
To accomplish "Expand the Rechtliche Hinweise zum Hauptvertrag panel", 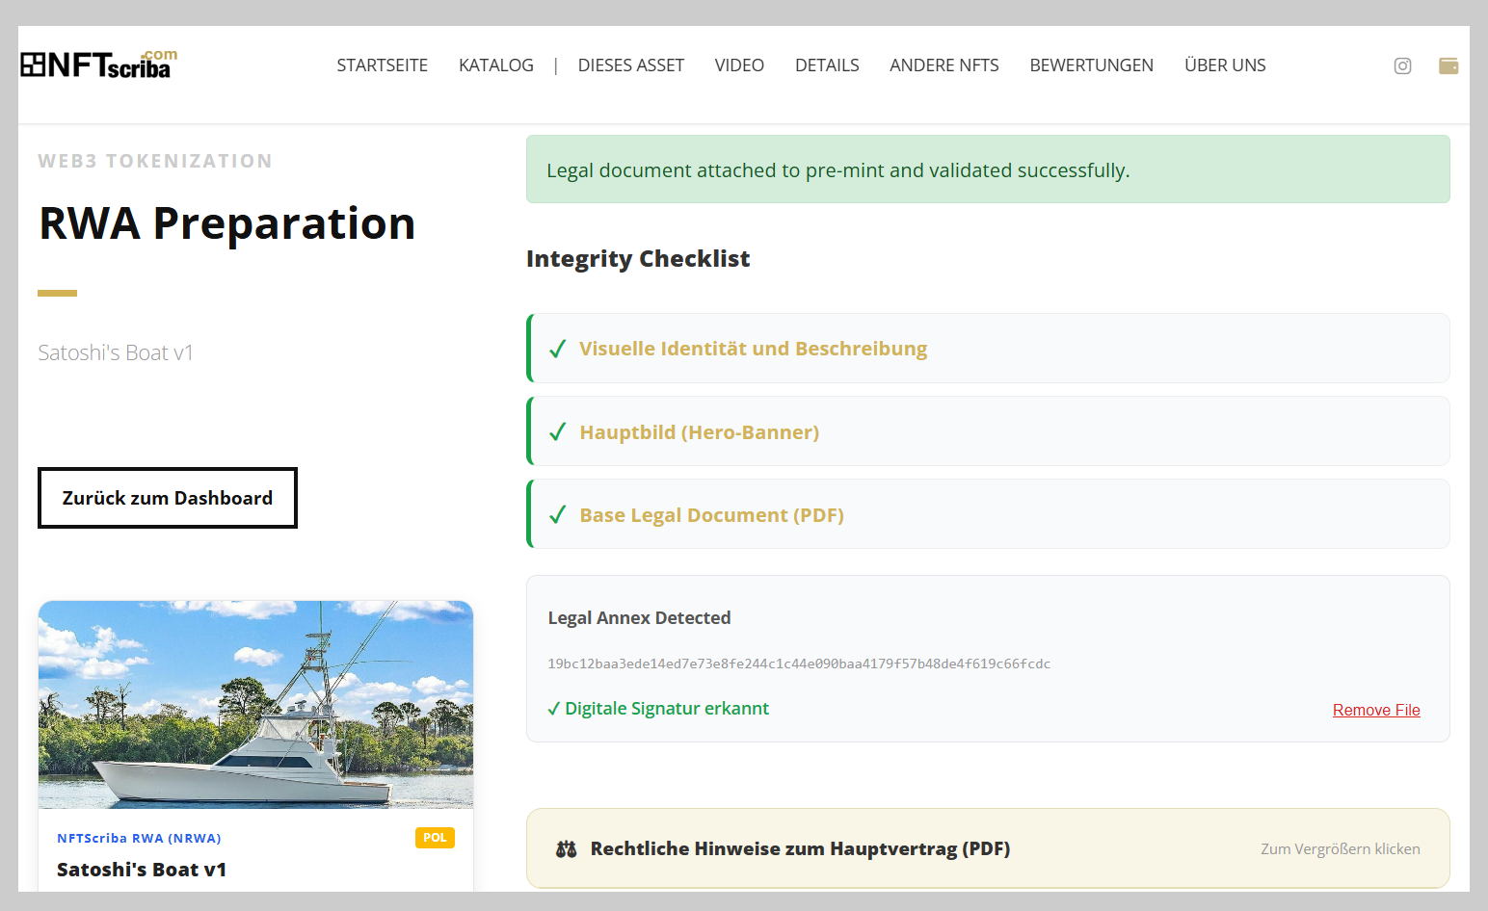I will tap(988, 848).
